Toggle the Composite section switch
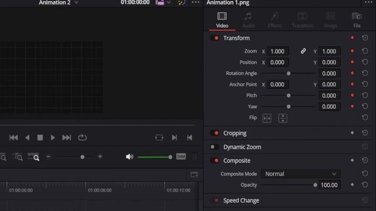The height and width of the screenshot is (211, 376). [x=214, y=161]
